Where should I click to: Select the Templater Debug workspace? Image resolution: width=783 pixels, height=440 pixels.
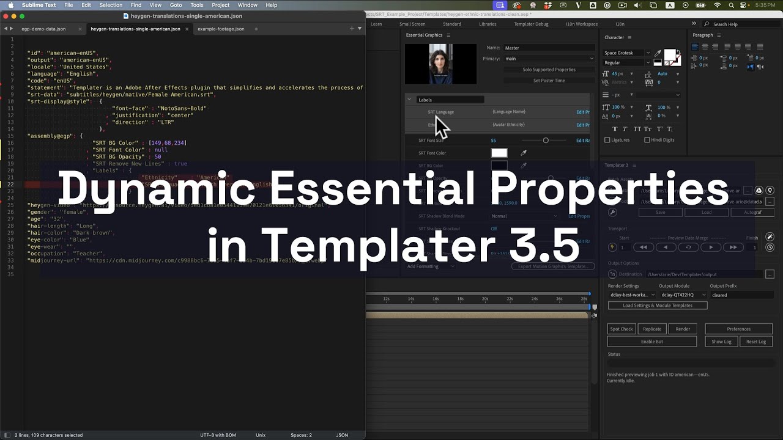click(532, 24)
